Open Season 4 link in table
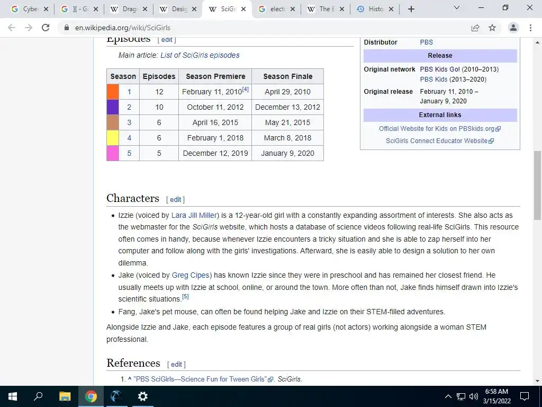 pos(129,138)
